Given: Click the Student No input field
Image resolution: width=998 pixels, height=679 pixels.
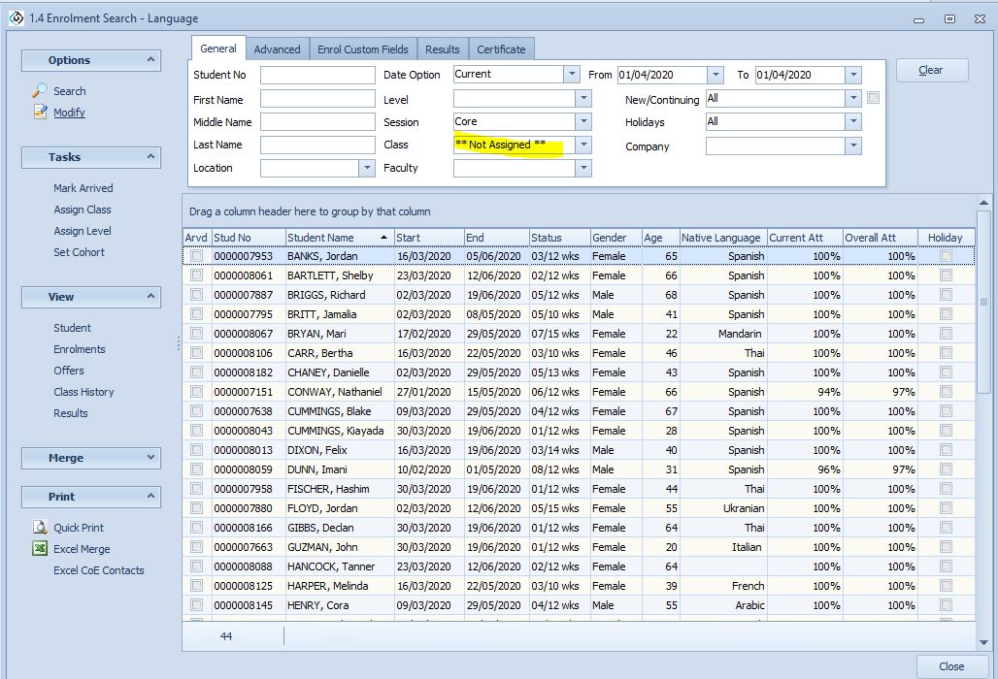Looking at the screenshot, I should (316, 75).
